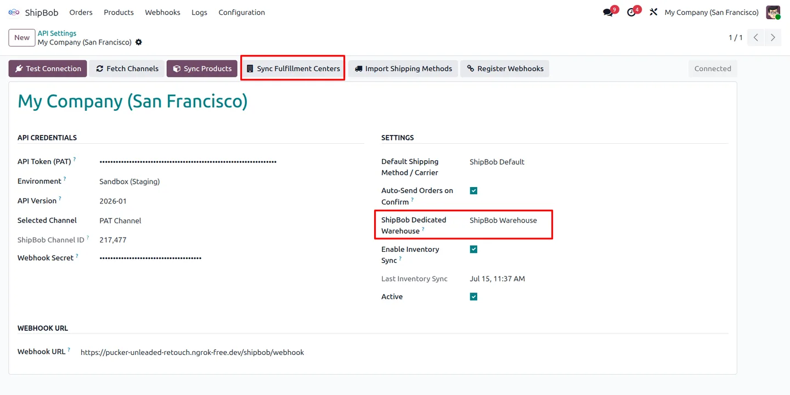The image size is (790, 395).
Task: Open the Webhooks menu
Action: coord(162,12)
